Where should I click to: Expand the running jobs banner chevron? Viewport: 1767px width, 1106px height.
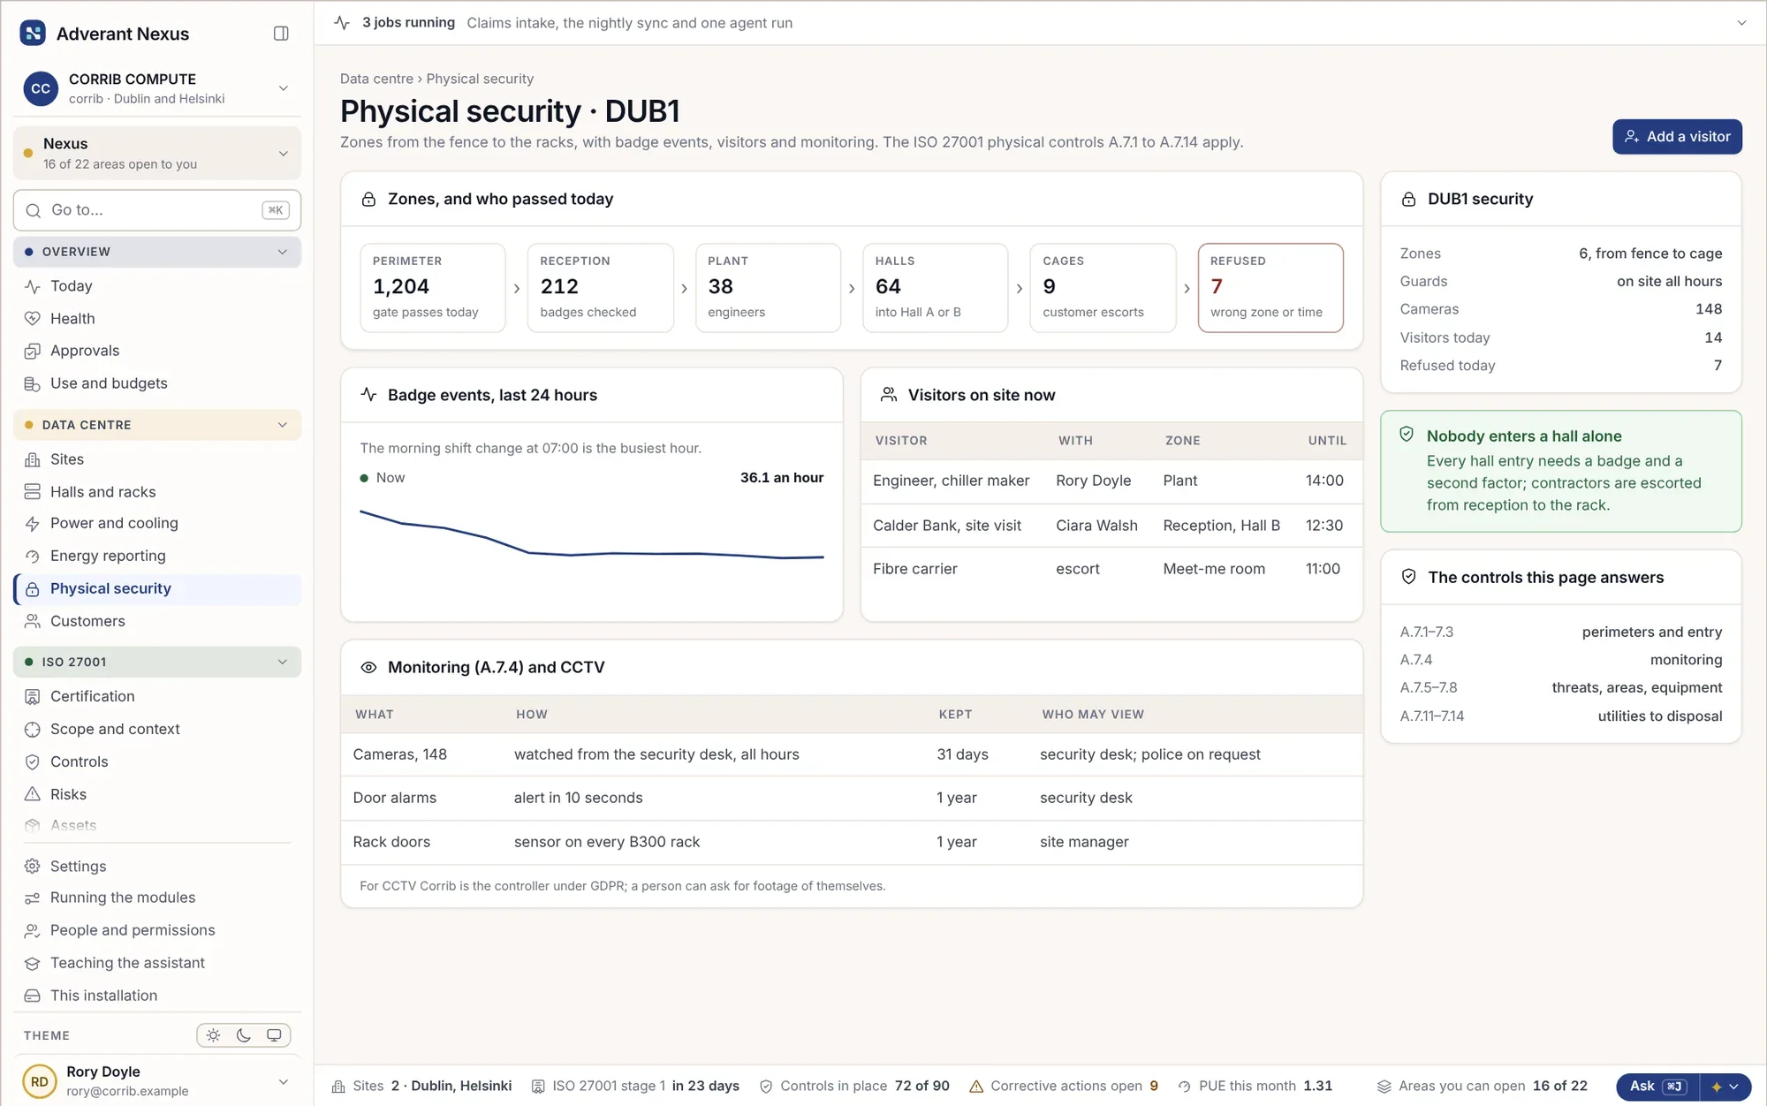[x=1741, y=23]
